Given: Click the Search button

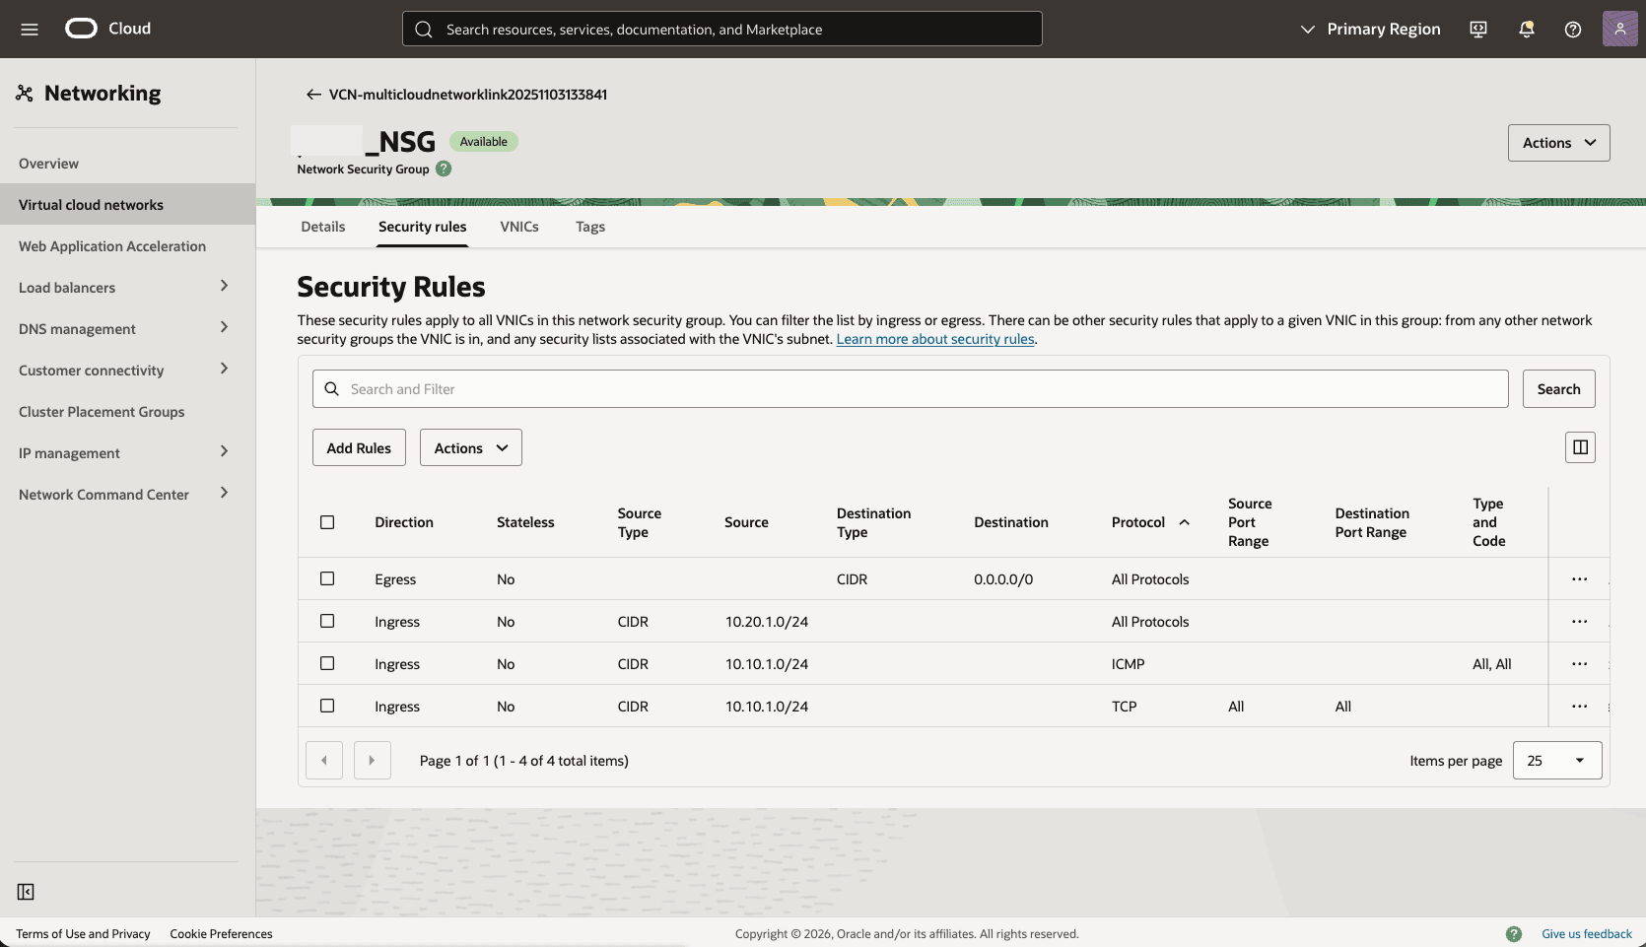Looking at the screenshot, I should pyautogui.click(x=1558, y=389).
